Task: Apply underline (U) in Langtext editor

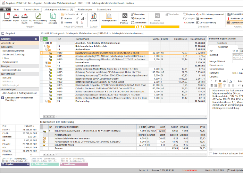Action: pyautogui.click(x=220, y=81)
